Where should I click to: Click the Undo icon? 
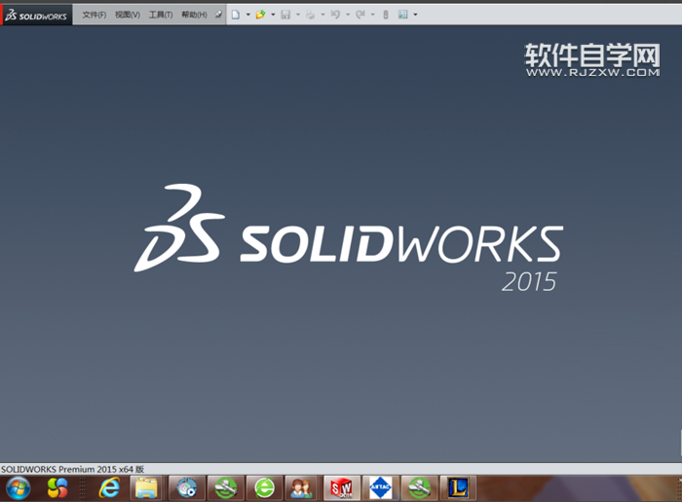click(335, 15)
